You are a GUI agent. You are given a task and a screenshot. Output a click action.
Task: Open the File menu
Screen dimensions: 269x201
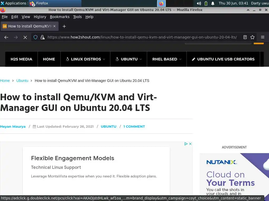coord(5,17)
